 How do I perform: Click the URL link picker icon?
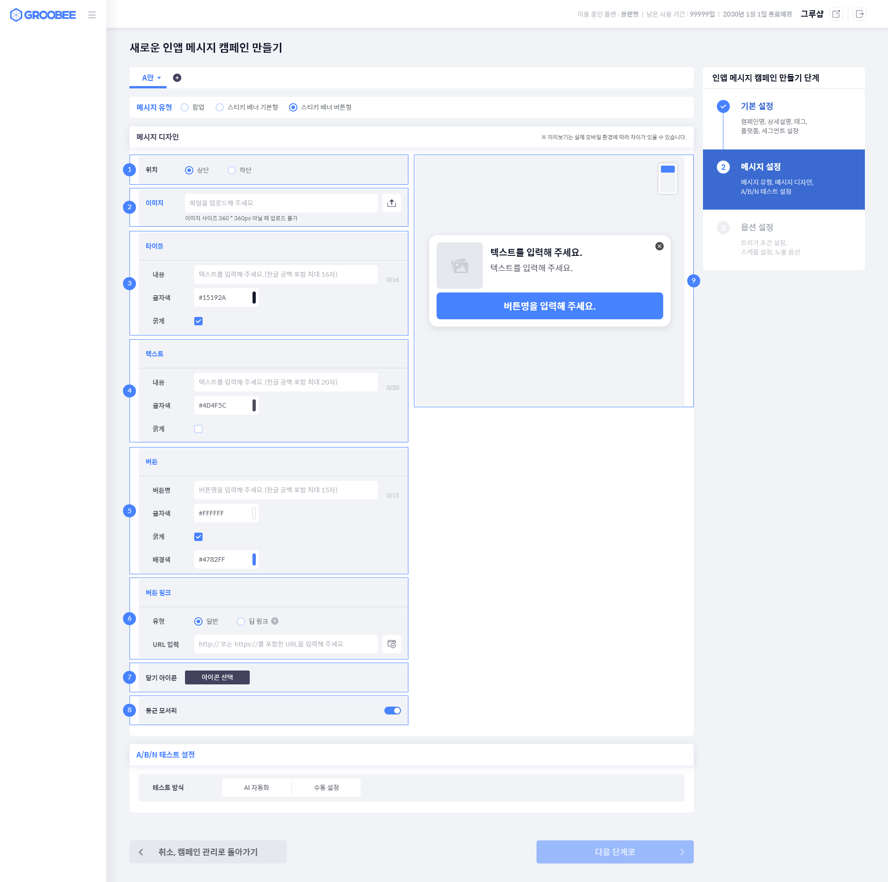[x=392, y=644]
